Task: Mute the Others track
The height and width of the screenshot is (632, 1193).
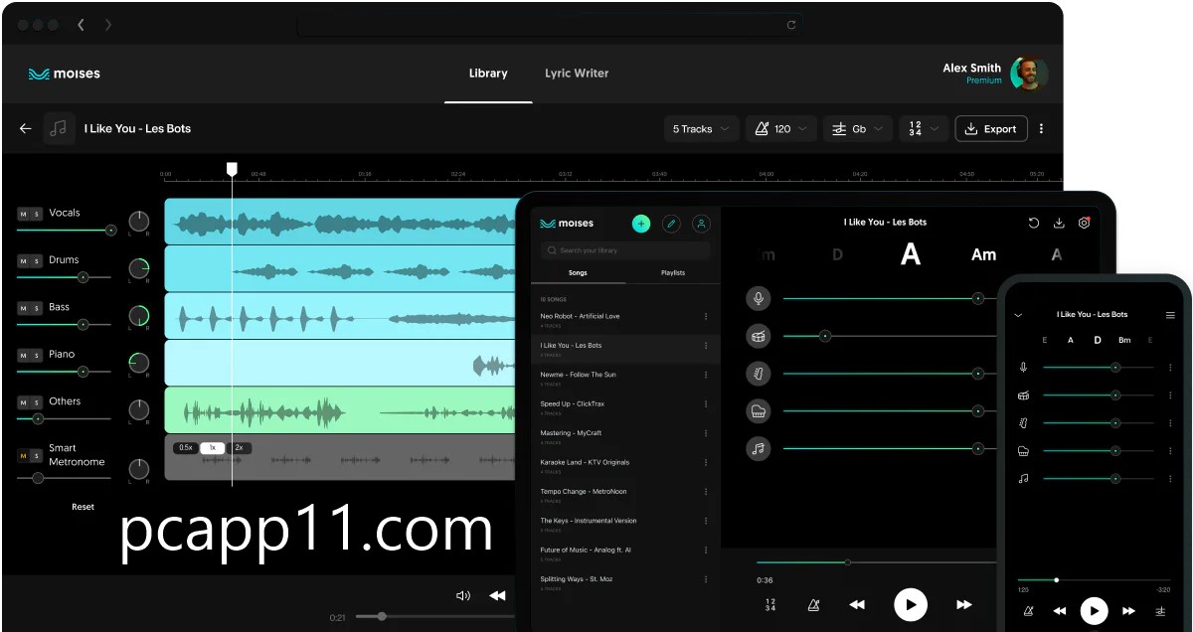Action: coord(23,402)
